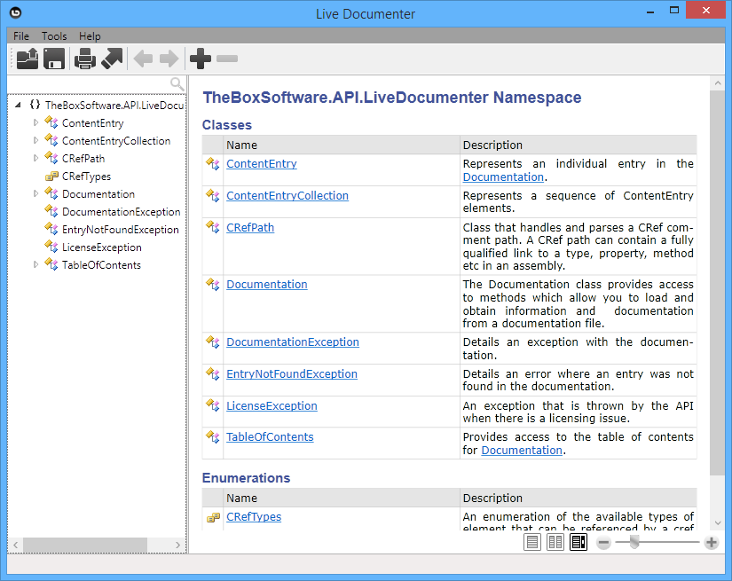Click right arrow of tree horizontal scrollbar
The height and width of the screenshot is (581, 732).
click(x=177, y=545)
